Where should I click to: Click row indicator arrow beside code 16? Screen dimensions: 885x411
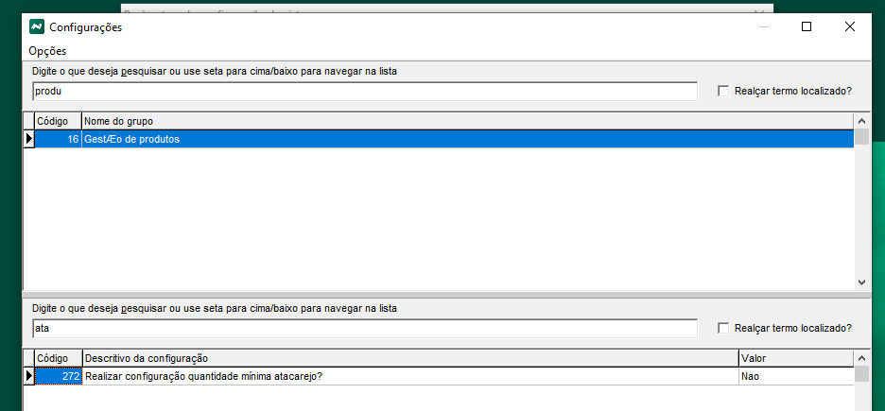[x=28, y=139]
